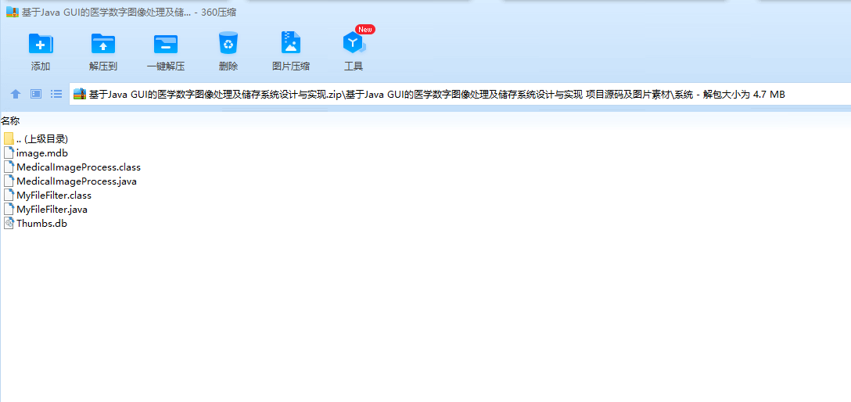The width and height of the screenshot is (851, 402).
Task: Click the Add (添加) folder icon
Action: (41, 43)
